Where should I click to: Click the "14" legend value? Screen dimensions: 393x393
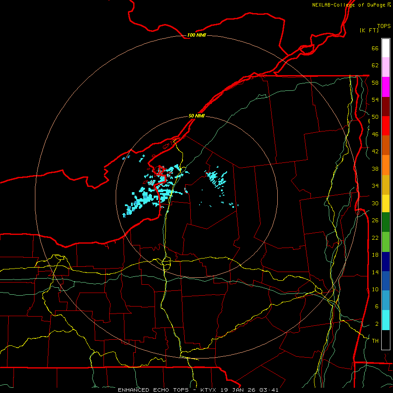(x=375, y=272)
